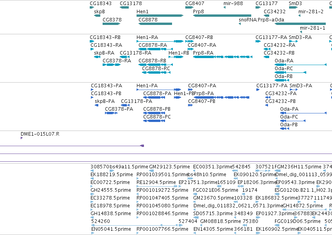Screen dimensions: 332x235
Task: Click the EK160902.5prime label
Action: 277,229
